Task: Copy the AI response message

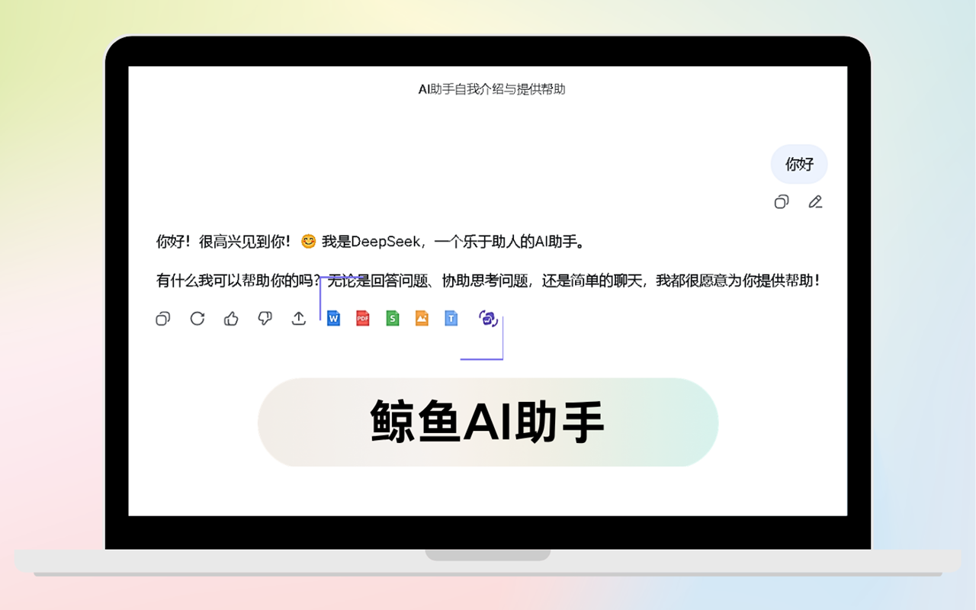Action: point(162,319)
